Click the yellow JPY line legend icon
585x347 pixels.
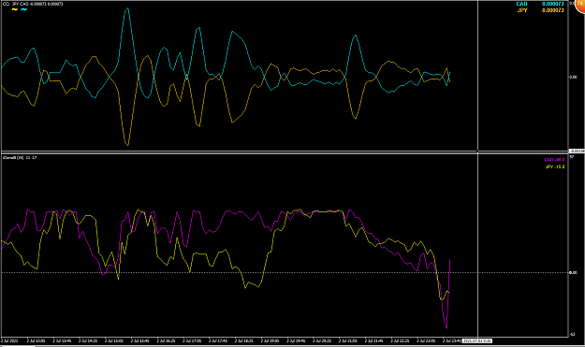coord(15,9)
